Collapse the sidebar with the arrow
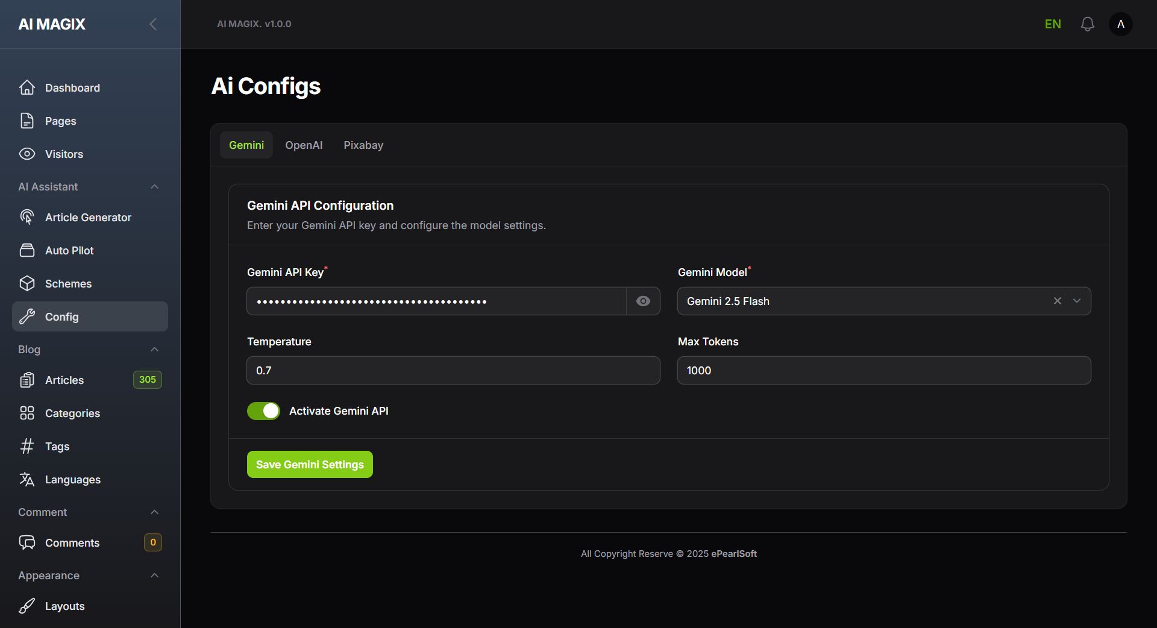The image size is (1157, 628). coord(153,24)
